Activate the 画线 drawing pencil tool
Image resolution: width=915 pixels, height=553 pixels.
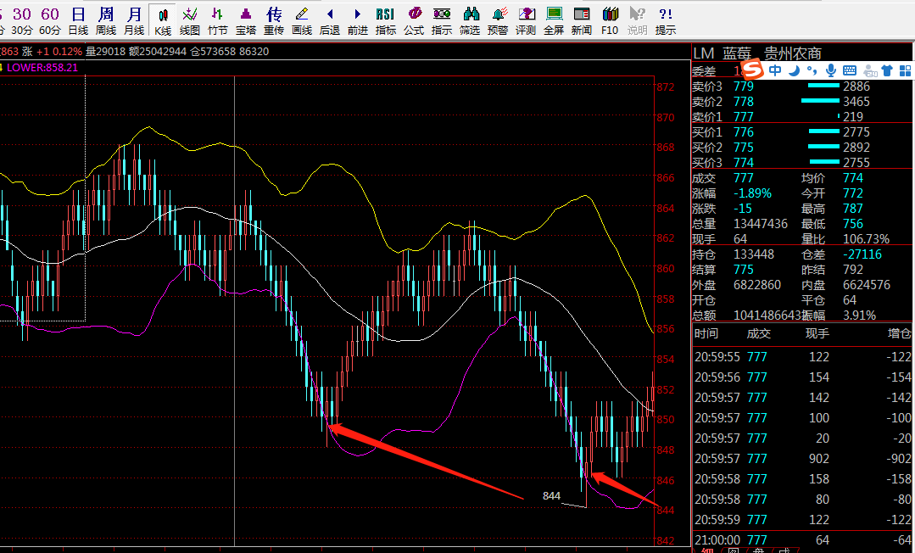pyautogui.click(x=302, y=20)
